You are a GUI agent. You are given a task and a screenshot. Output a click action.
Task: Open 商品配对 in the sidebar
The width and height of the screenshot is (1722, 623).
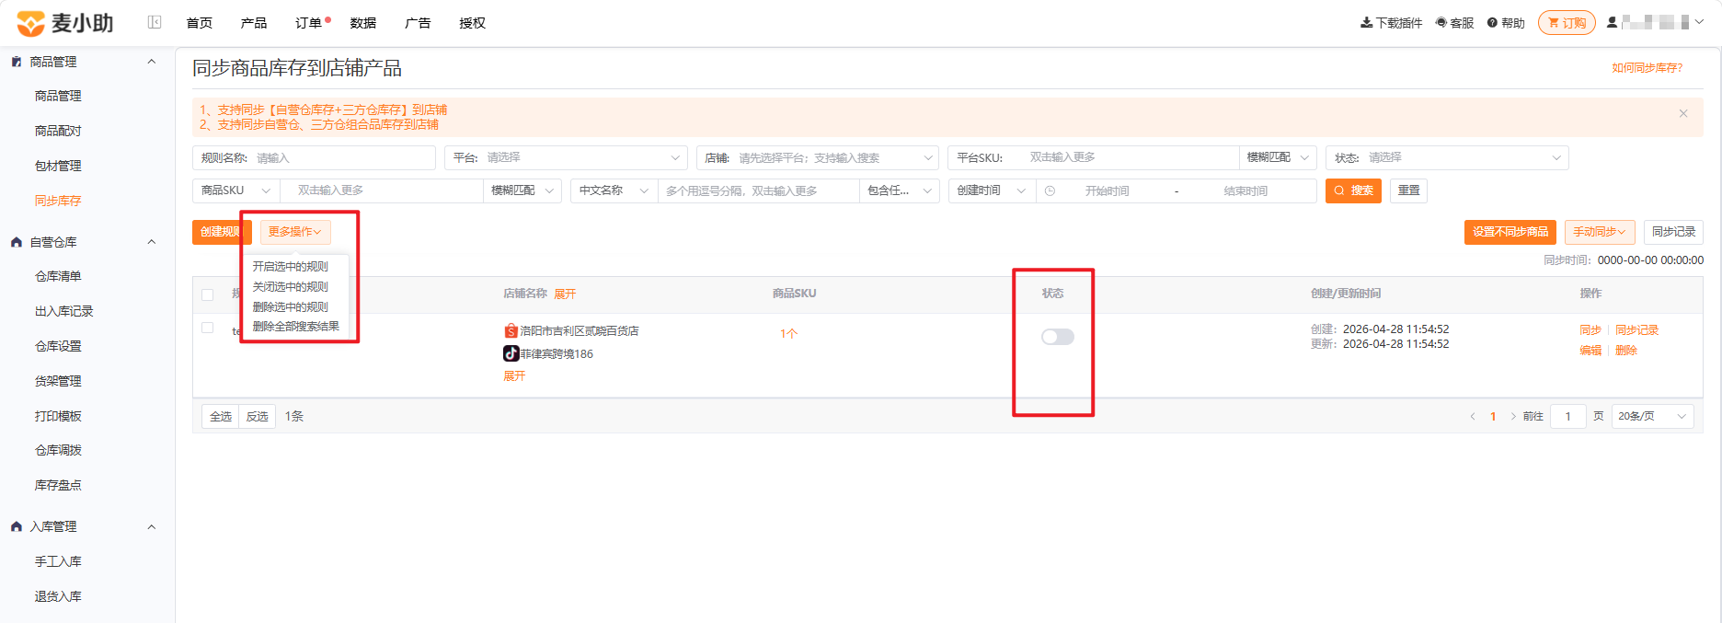58,131
